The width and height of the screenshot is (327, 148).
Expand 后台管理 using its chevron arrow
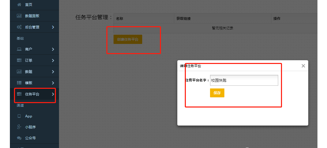[53, 27]
